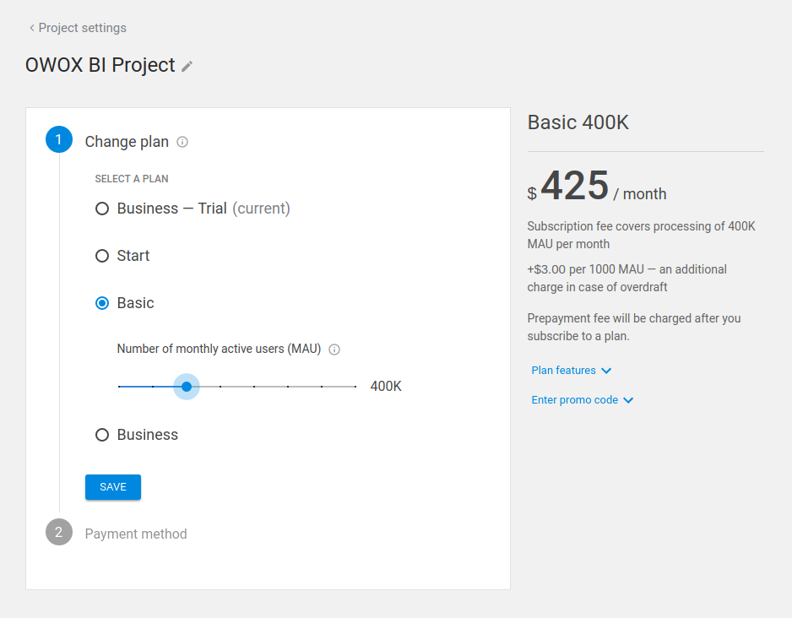Show info about monthly active users
Screen dimensions: 792x618
[334, 350]
